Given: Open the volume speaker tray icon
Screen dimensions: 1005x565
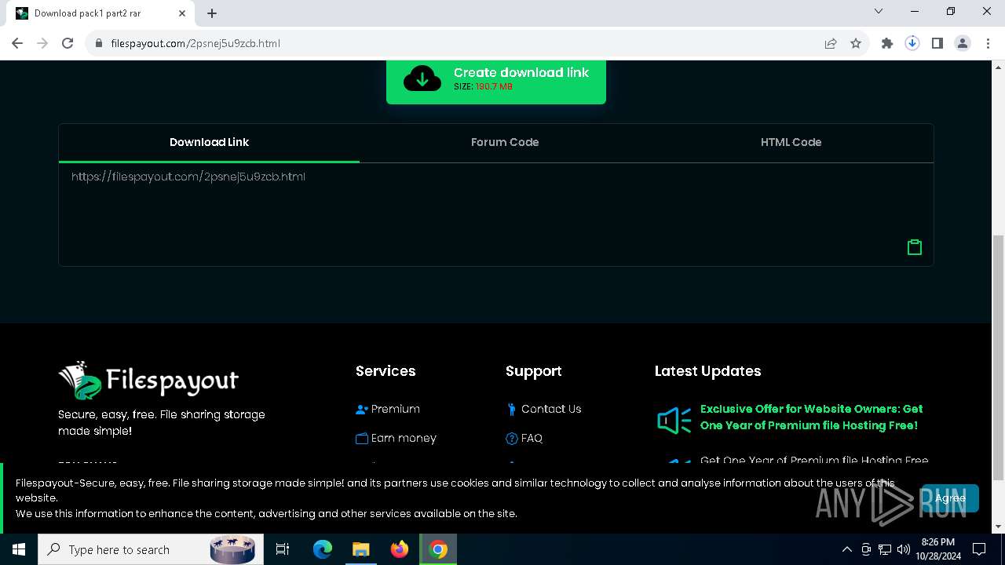Looking at the screenshot, I should click(904, 549).
